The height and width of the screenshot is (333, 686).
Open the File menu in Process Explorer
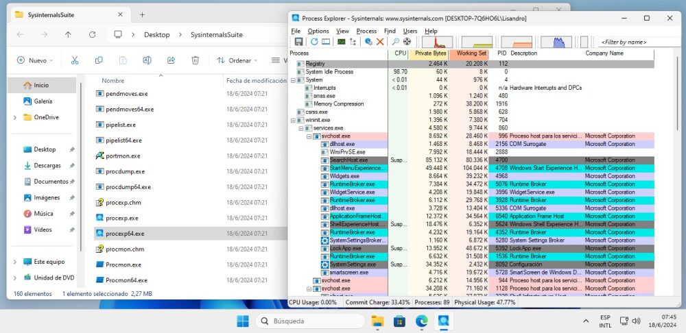pos(296,31)
